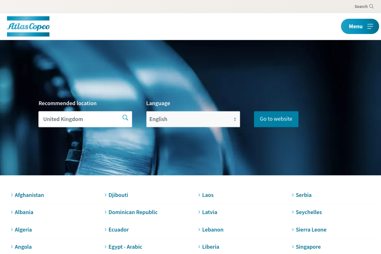Image resolution: width=381 pixels, height=254 pixels.
Task: Click the search magnifier icon in top bar
Action: coord(371,6)
